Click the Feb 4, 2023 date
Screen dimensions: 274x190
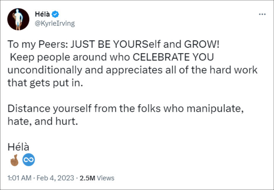click(56, 178)
